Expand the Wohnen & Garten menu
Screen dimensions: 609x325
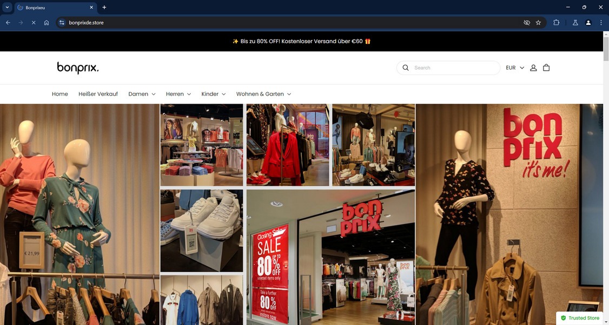pyautogui.click(x=264, y=94)
